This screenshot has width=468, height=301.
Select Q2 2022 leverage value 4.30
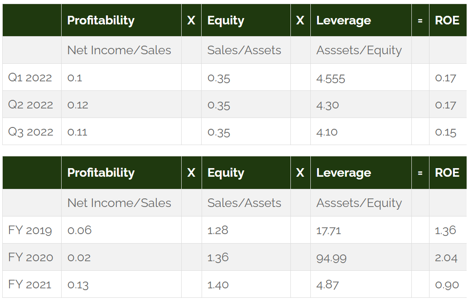(328, 105)
